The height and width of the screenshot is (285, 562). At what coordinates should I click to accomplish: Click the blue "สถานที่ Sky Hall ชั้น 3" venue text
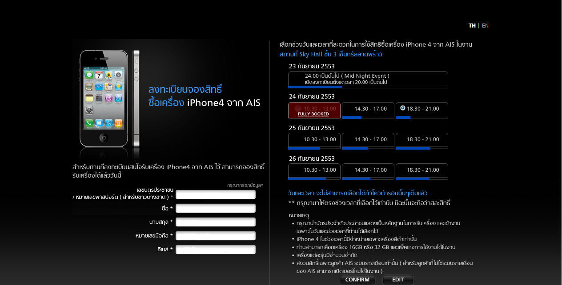[x=331, y=54]
